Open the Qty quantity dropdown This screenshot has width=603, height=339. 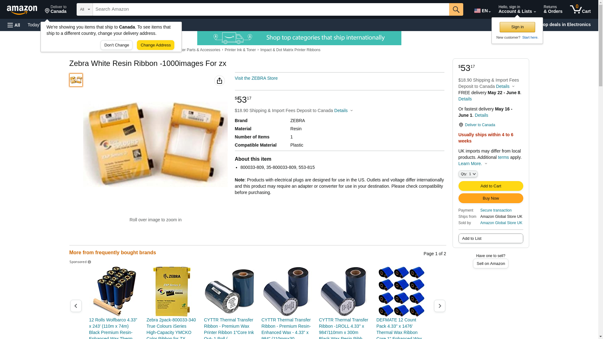point(468,174)
